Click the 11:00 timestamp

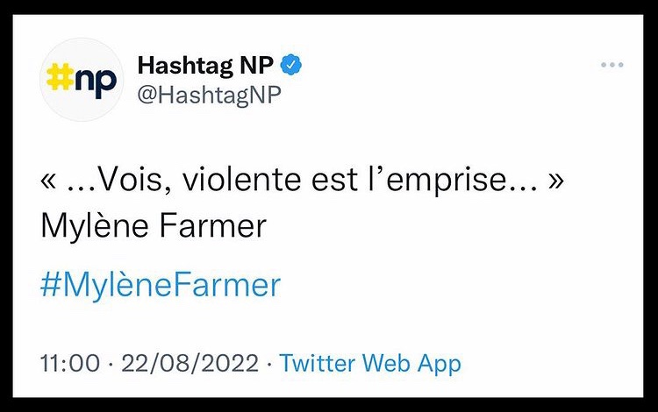coord(71,363)
